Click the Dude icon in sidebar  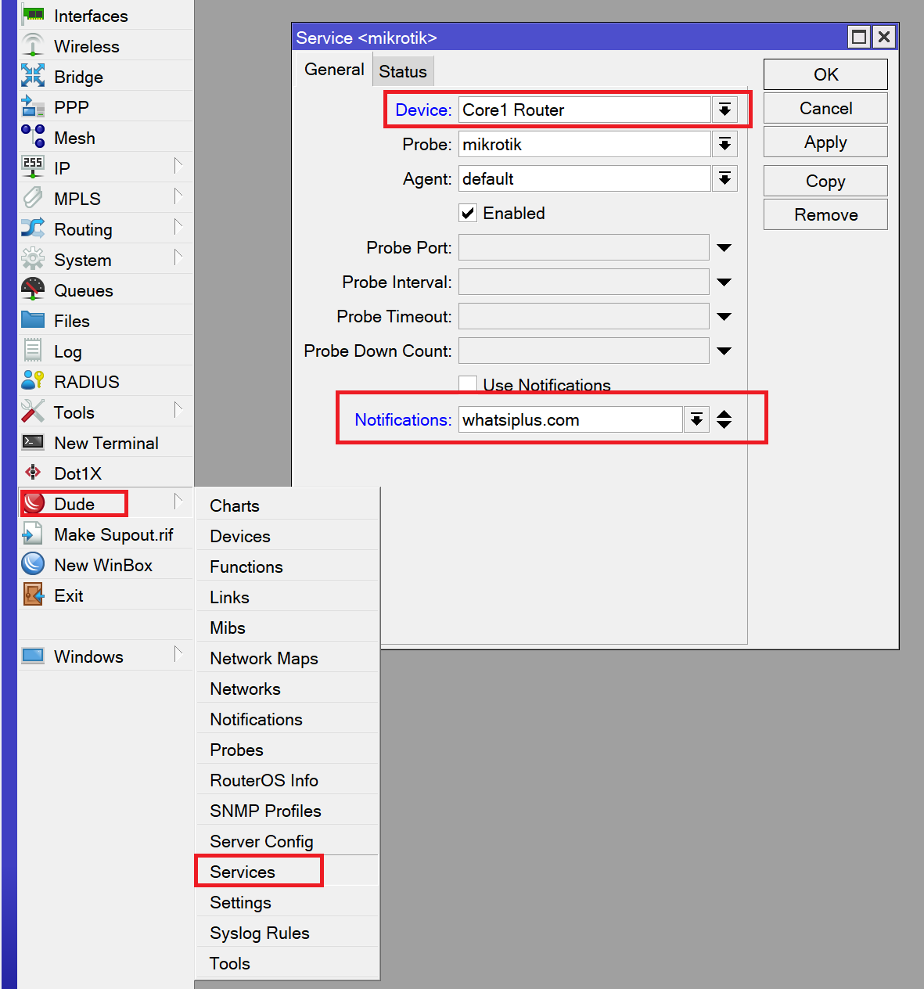pyautogui.click(x=34, y=503)
